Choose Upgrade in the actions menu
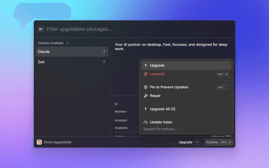Screen dimensions: 269x168 click(186, 66)
